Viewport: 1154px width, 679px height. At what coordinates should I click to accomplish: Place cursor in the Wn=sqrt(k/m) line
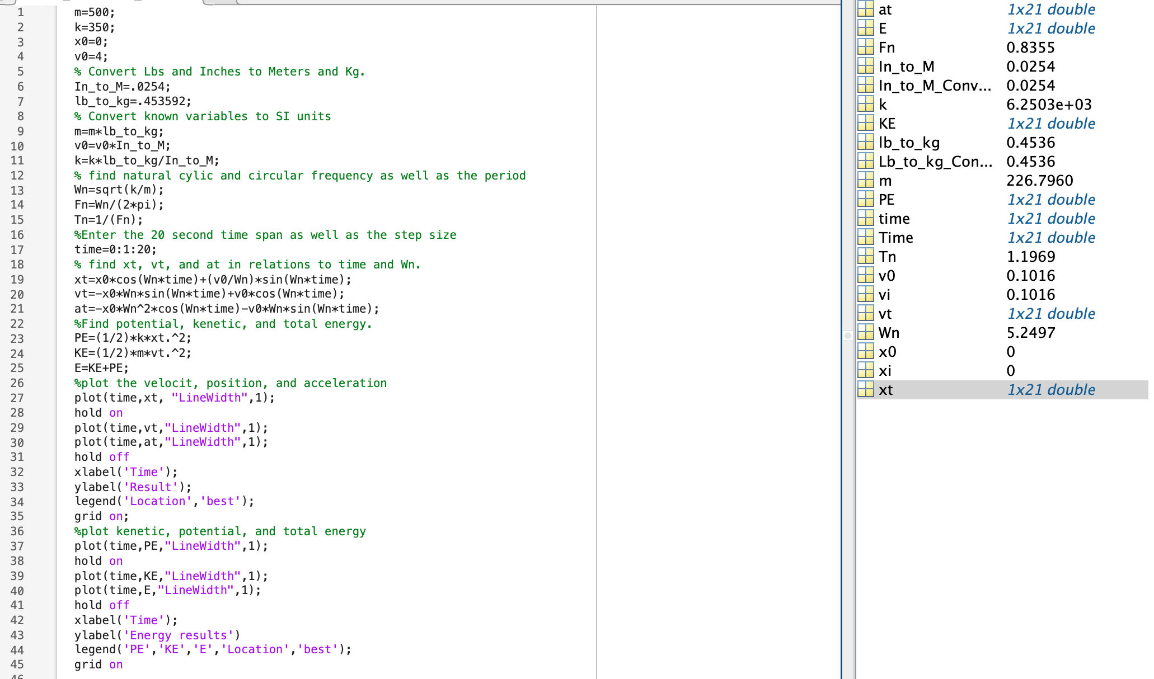[x=119, y=190]
